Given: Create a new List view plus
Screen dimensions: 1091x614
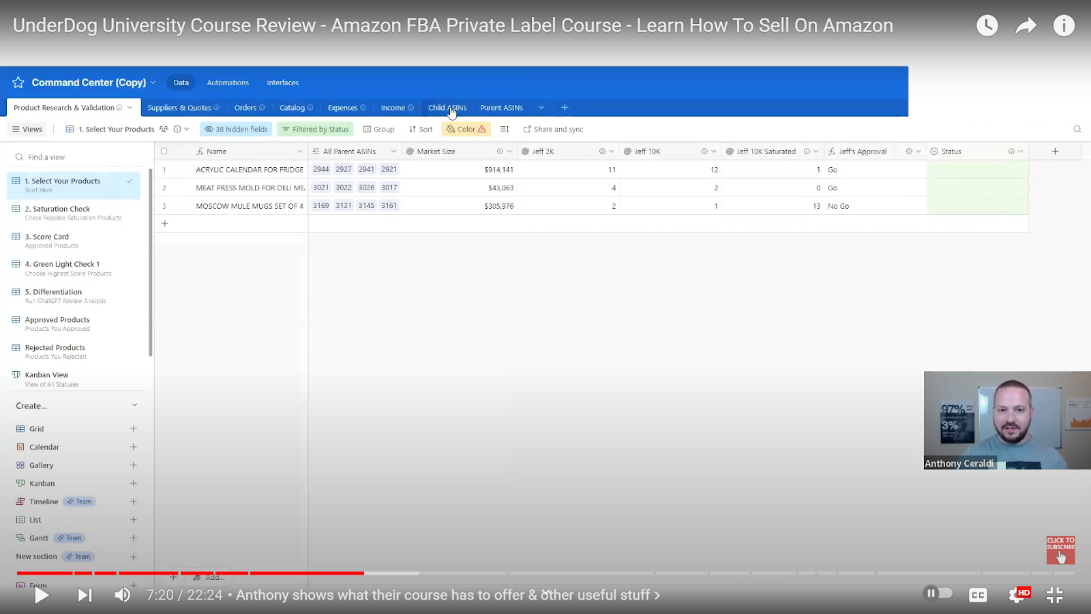Looking at the screenshot, I should 134,520.
